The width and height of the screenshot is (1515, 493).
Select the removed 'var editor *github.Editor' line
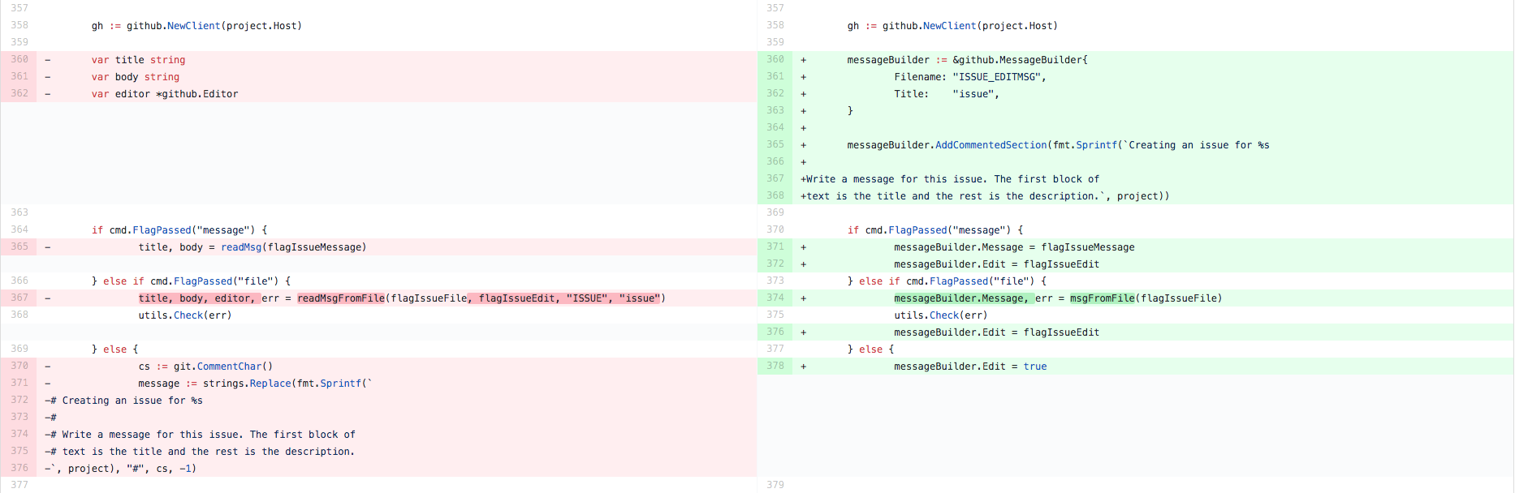165,94
